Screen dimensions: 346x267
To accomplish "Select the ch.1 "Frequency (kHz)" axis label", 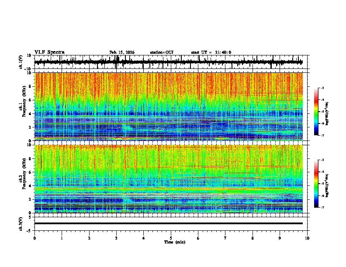I will (x=24, y=101).
